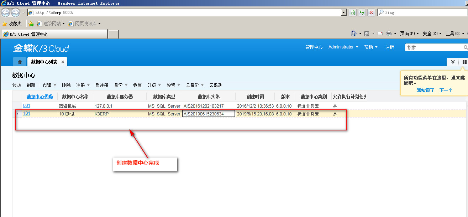This screenshot has width=468, height=217.
Task: Close the 数据中心列表 tab
Action: point(63,62)
